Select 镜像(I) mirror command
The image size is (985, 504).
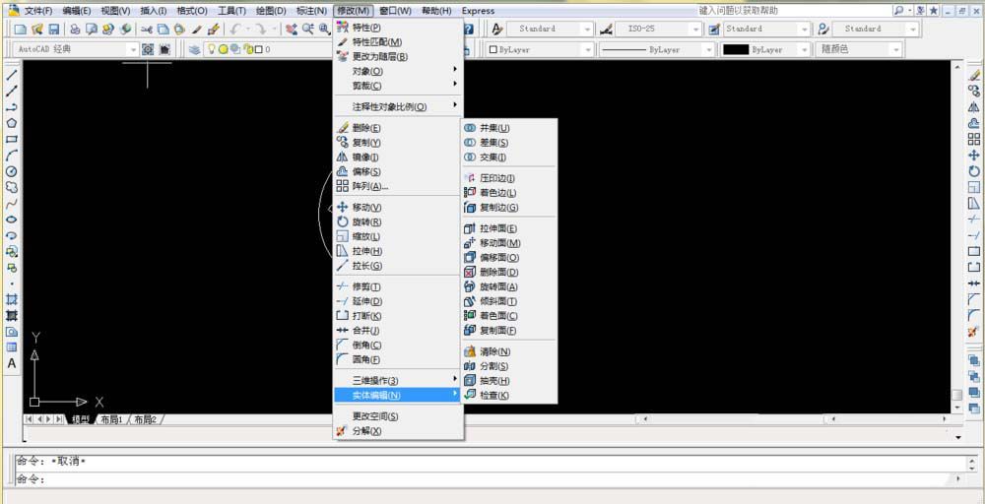[365, 157]
